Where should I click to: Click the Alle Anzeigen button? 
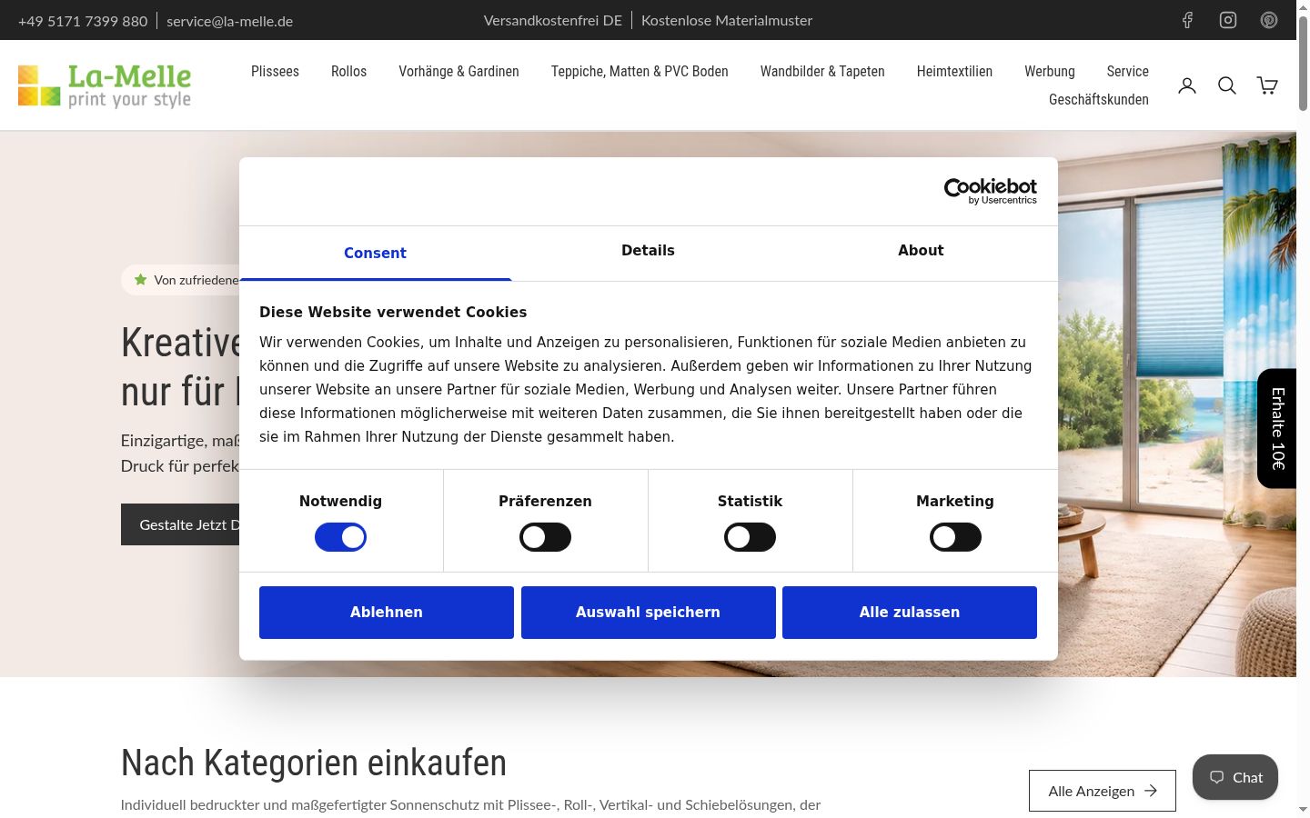[x=1103, y=791]
